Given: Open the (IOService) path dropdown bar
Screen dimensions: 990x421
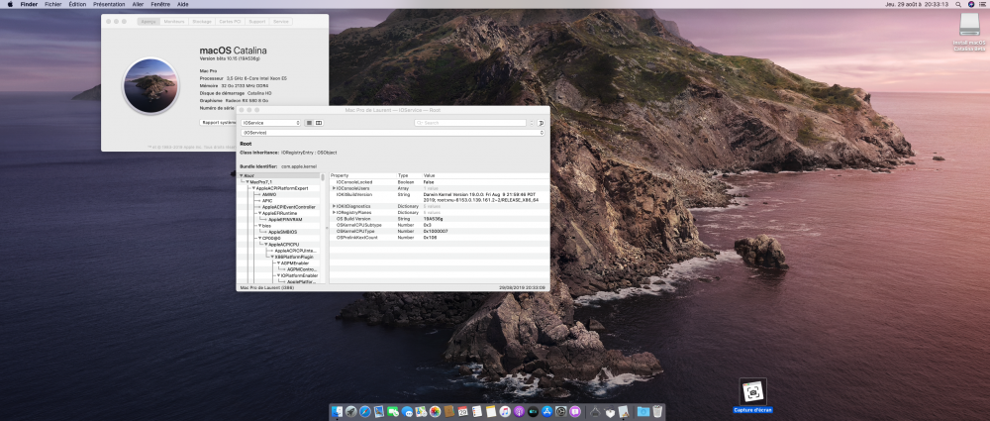Looking at the screenshot, I should pyautogui.click(x=392, y=133).
